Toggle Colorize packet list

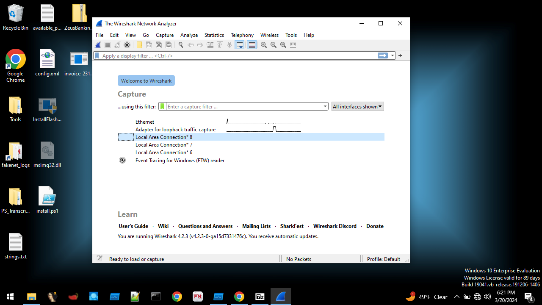[x=252, y=44]
